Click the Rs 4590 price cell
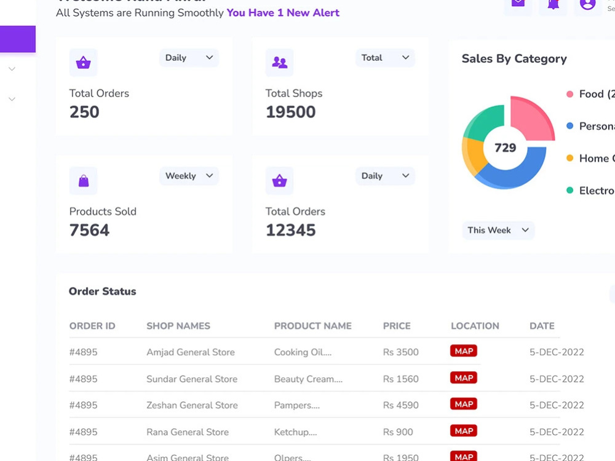The height and width of the screenshot is (461, 615). pyautogui.click(x=401, y=405)
